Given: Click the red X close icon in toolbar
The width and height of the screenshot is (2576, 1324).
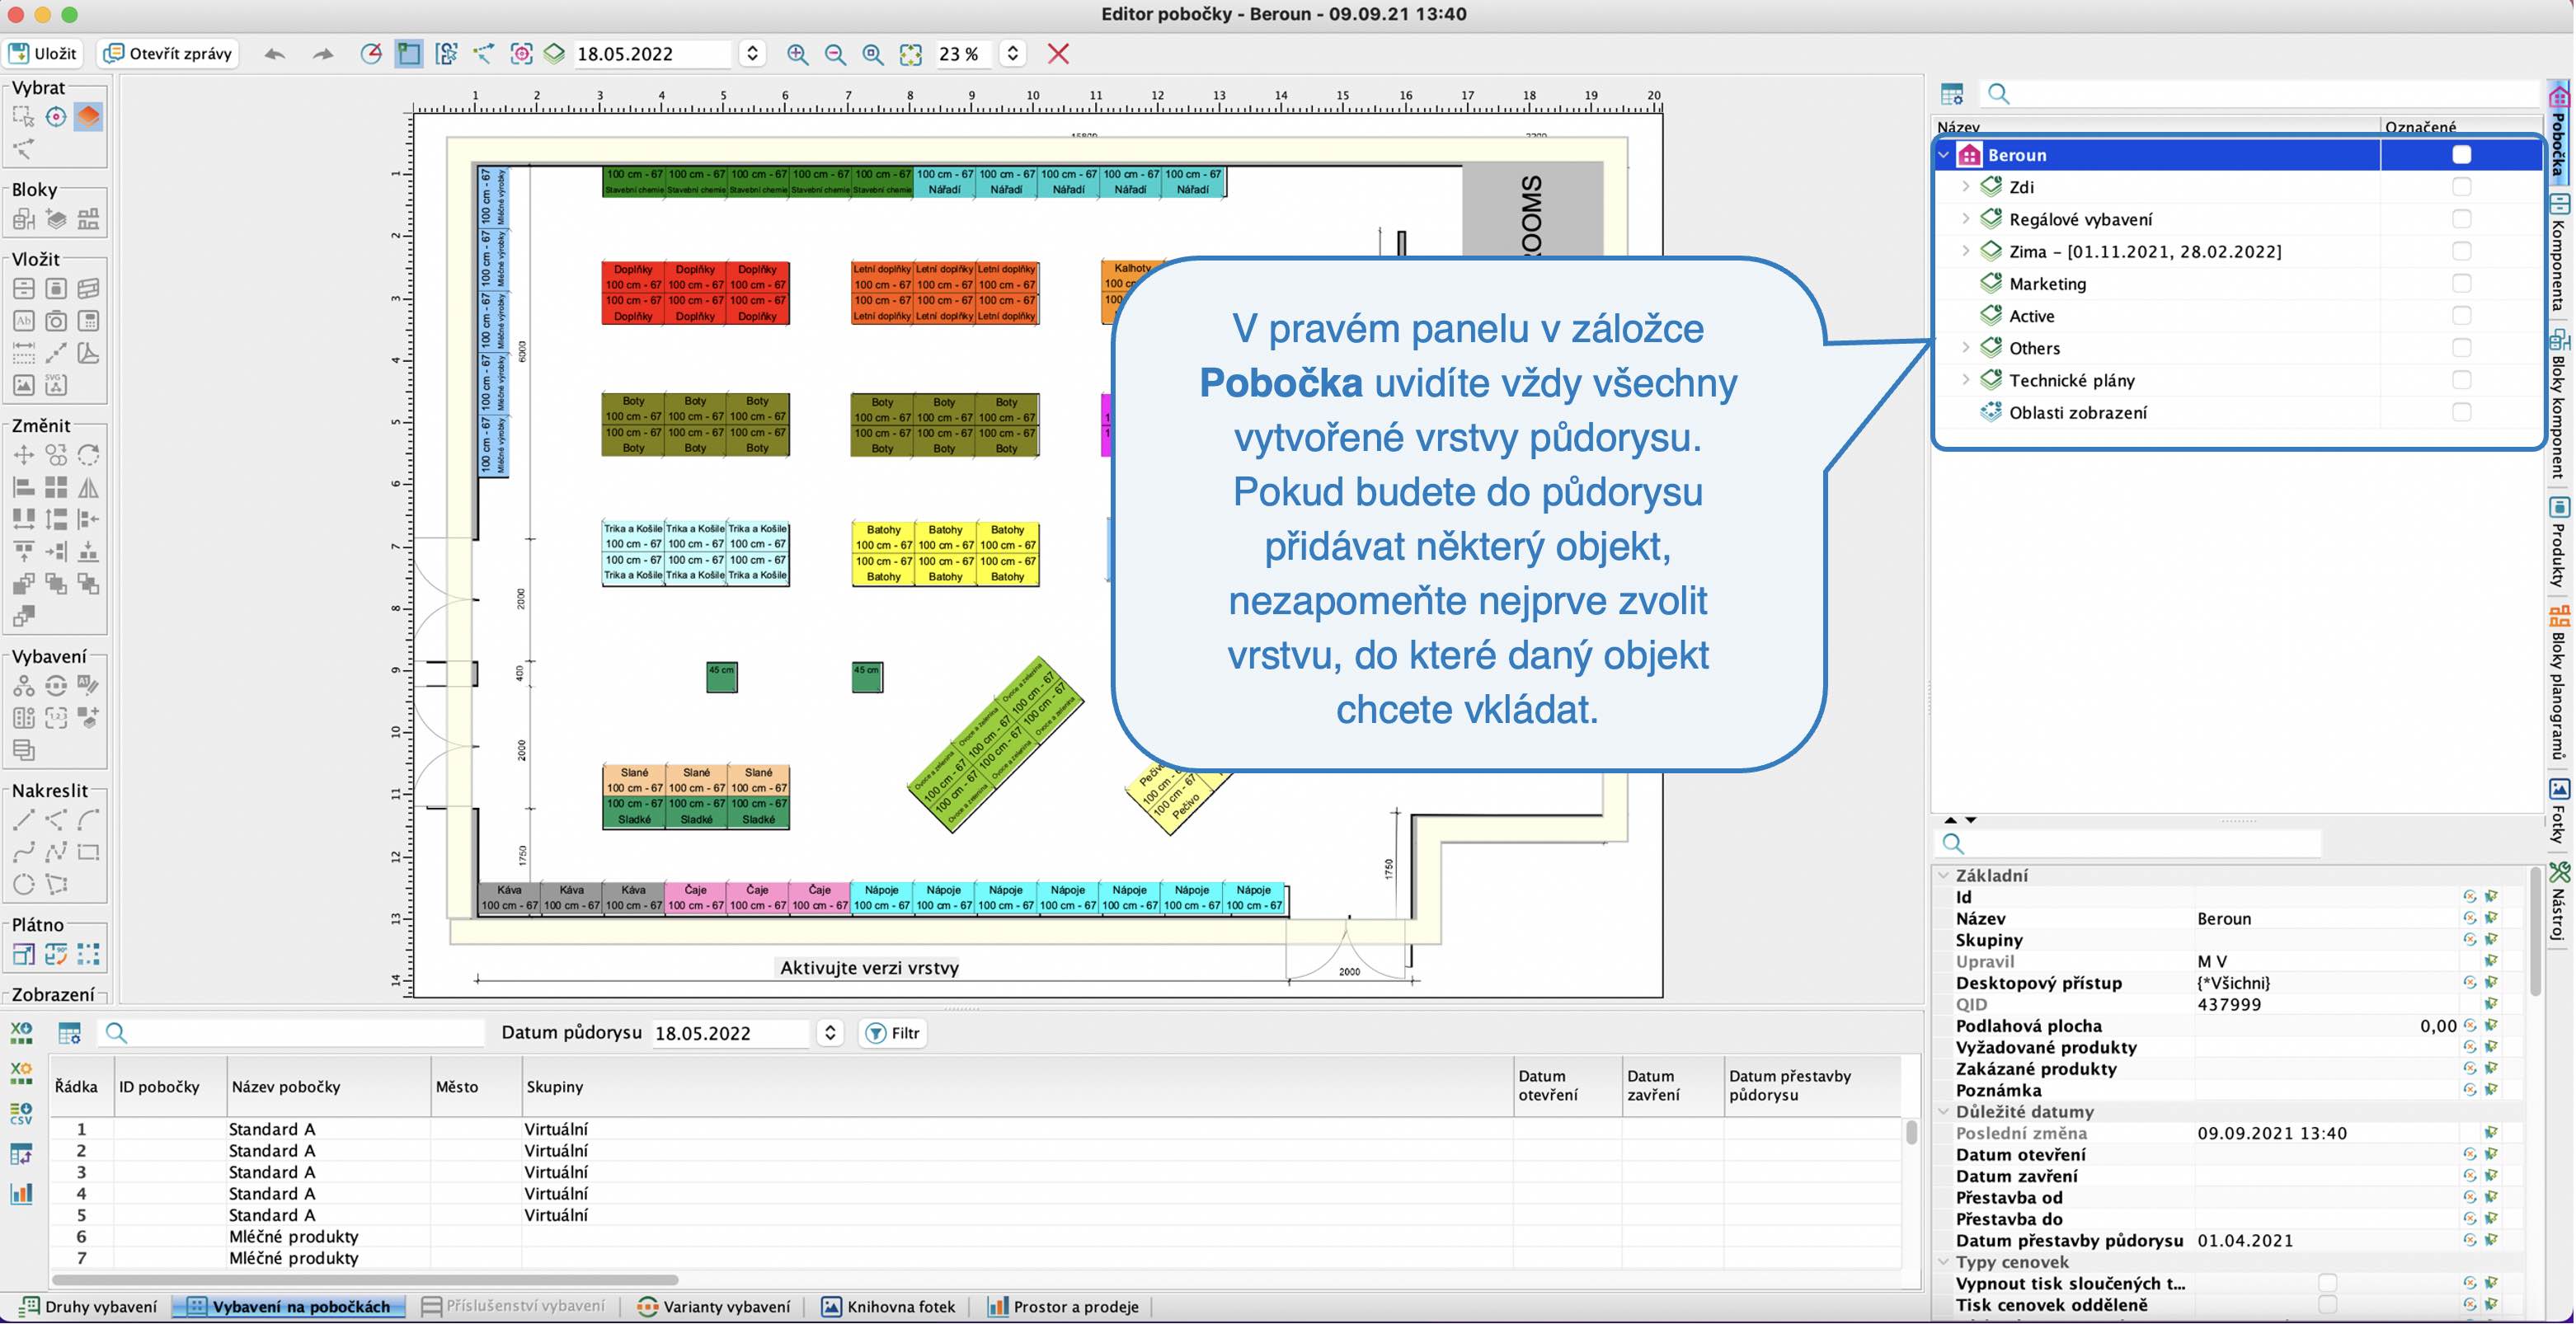Looking at the screenshot, I should click(1058, 54).
